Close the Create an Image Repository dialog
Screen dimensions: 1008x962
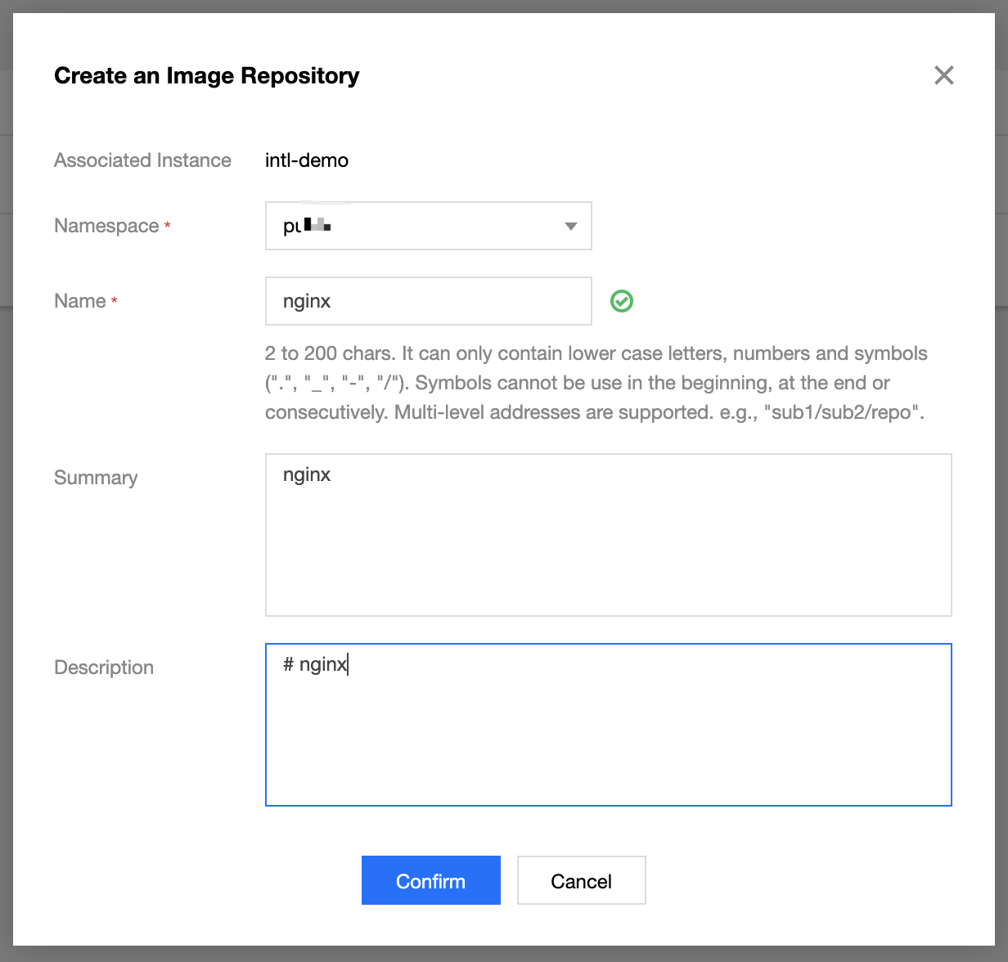943,75
